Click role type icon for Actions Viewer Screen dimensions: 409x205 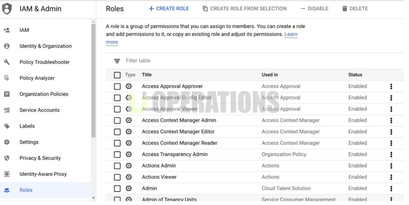click(x=129, y=177)
